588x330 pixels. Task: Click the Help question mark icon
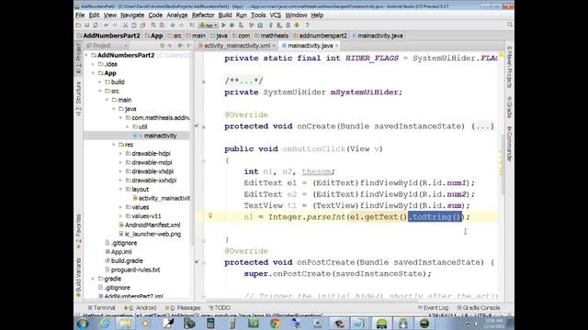point(307,25)
